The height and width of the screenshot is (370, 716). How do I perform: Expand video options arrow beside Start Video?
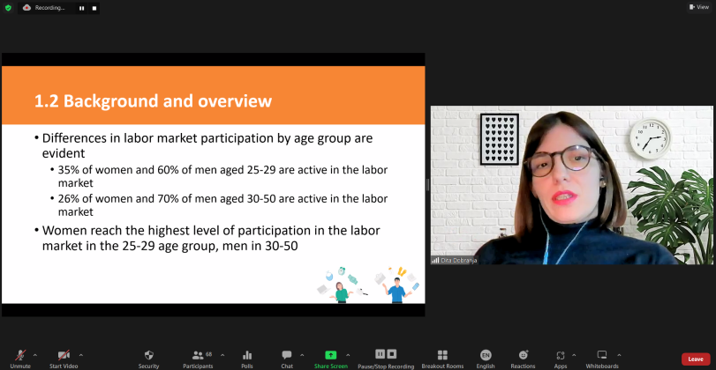[81, 355]
